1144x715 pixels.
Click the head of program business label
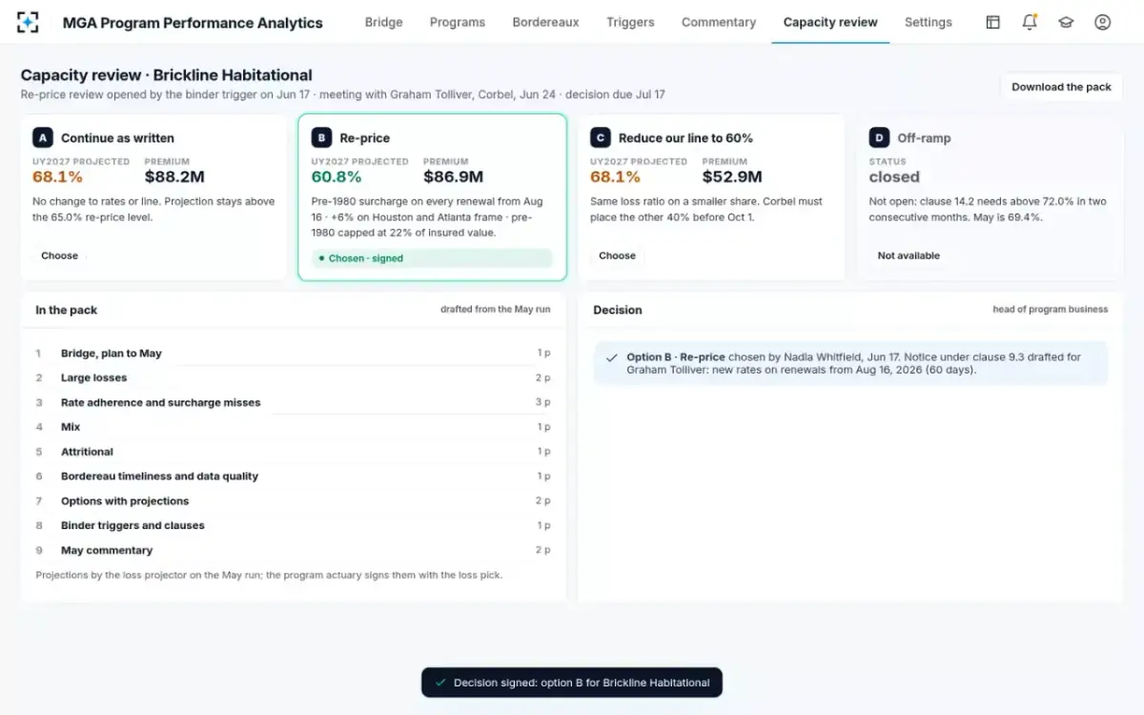(1051, 309)
